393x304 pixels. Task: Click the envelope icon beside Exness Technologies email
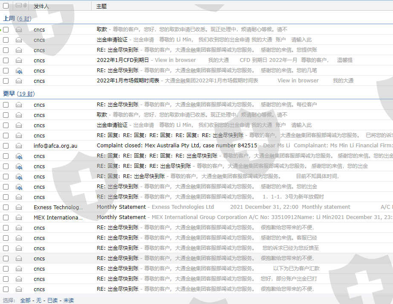pyautogui.click(x=19, y=208)
